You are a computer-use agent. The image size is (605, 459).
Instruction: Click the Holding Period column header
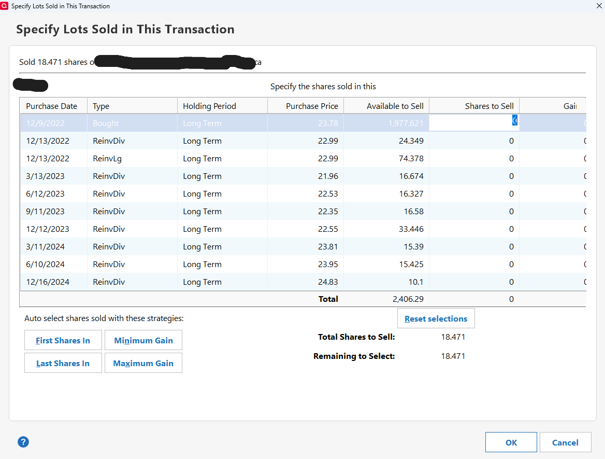(x=209, y=106)
